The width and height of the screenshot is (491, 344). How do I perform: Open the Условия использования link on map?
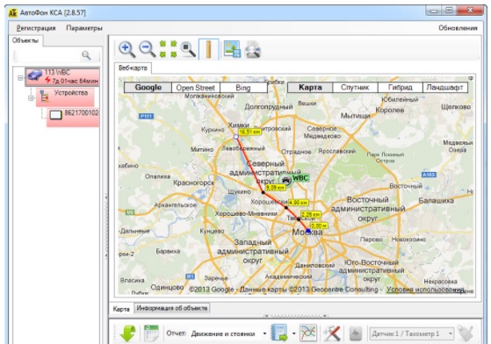tap(425, 290)
